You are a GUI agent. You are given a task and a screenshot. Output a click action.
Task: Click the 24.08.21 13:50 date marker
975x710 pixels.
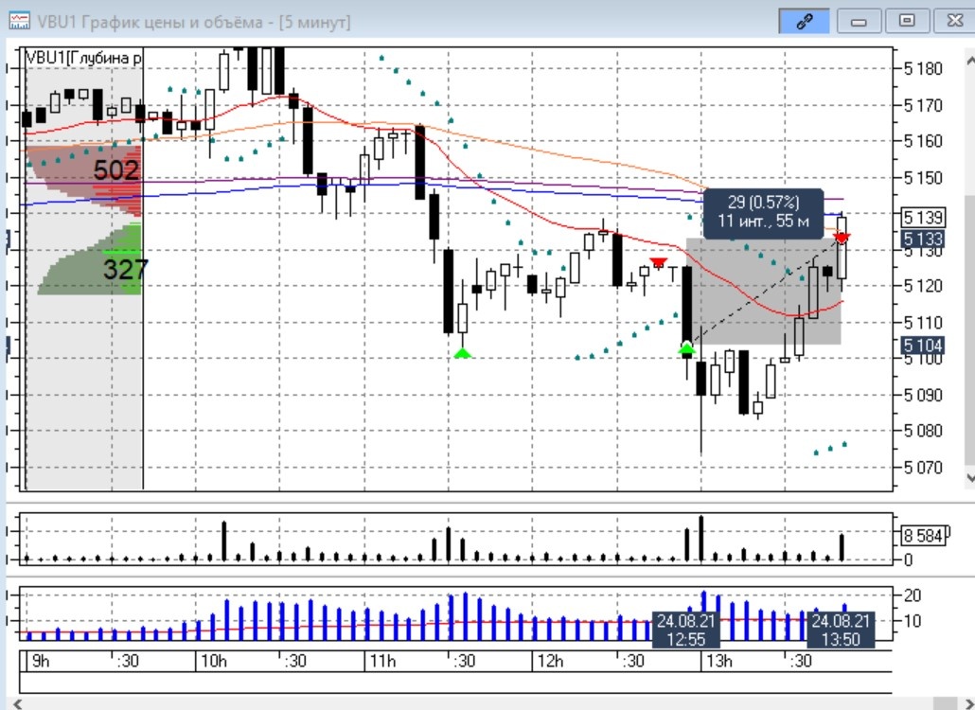(841, 630)
